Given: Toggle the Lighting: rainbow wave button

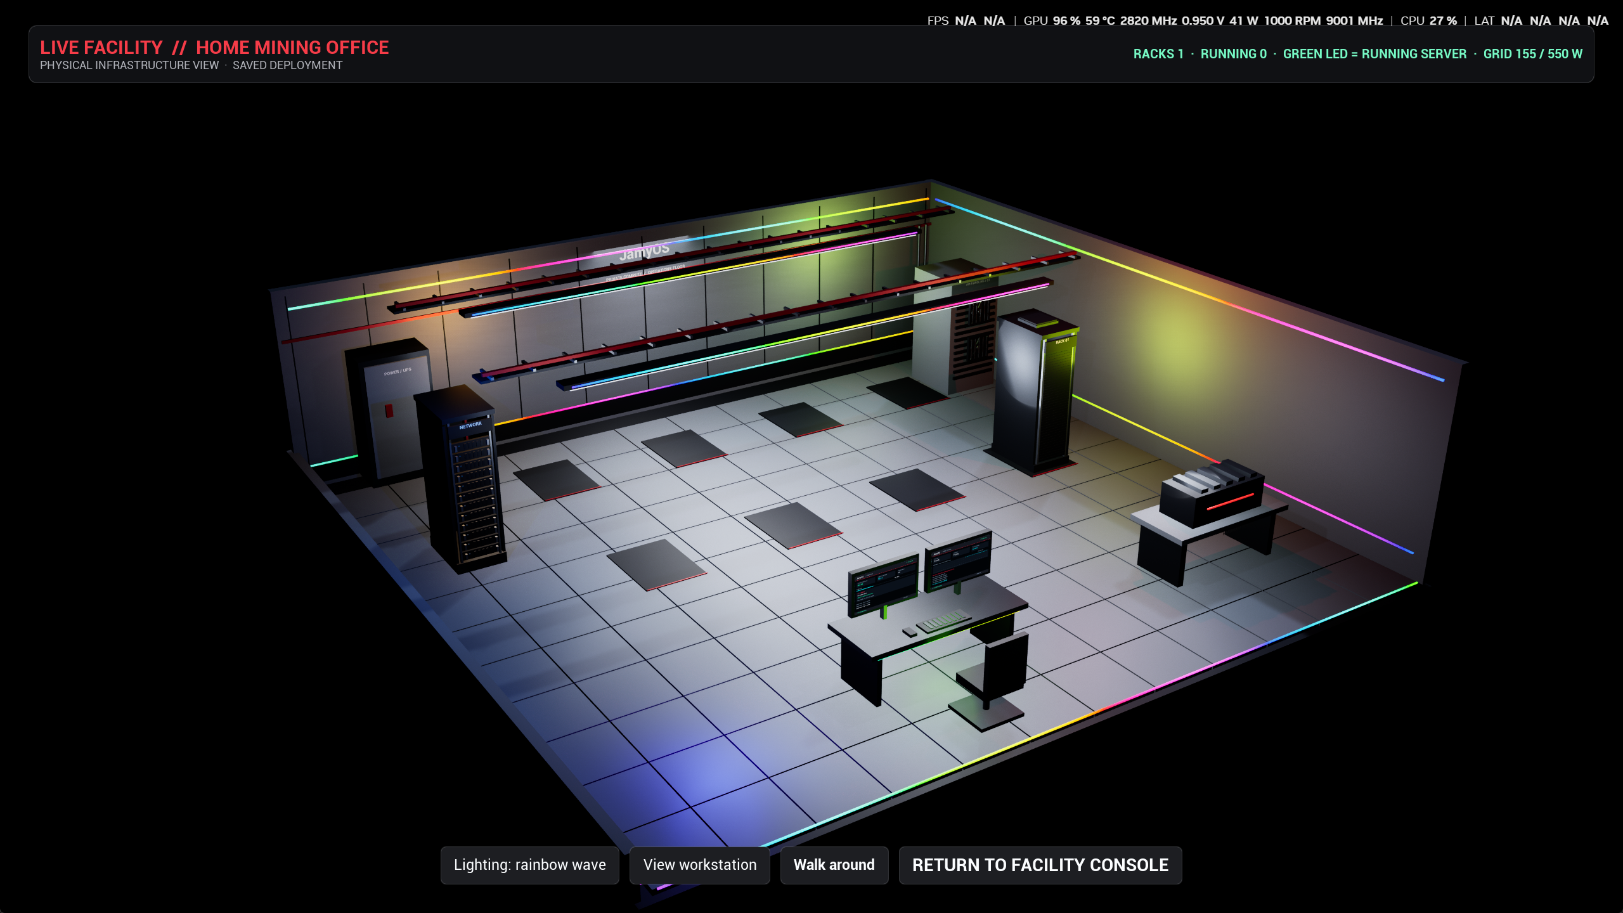Looking at the screenshot, I should [529, 865].
